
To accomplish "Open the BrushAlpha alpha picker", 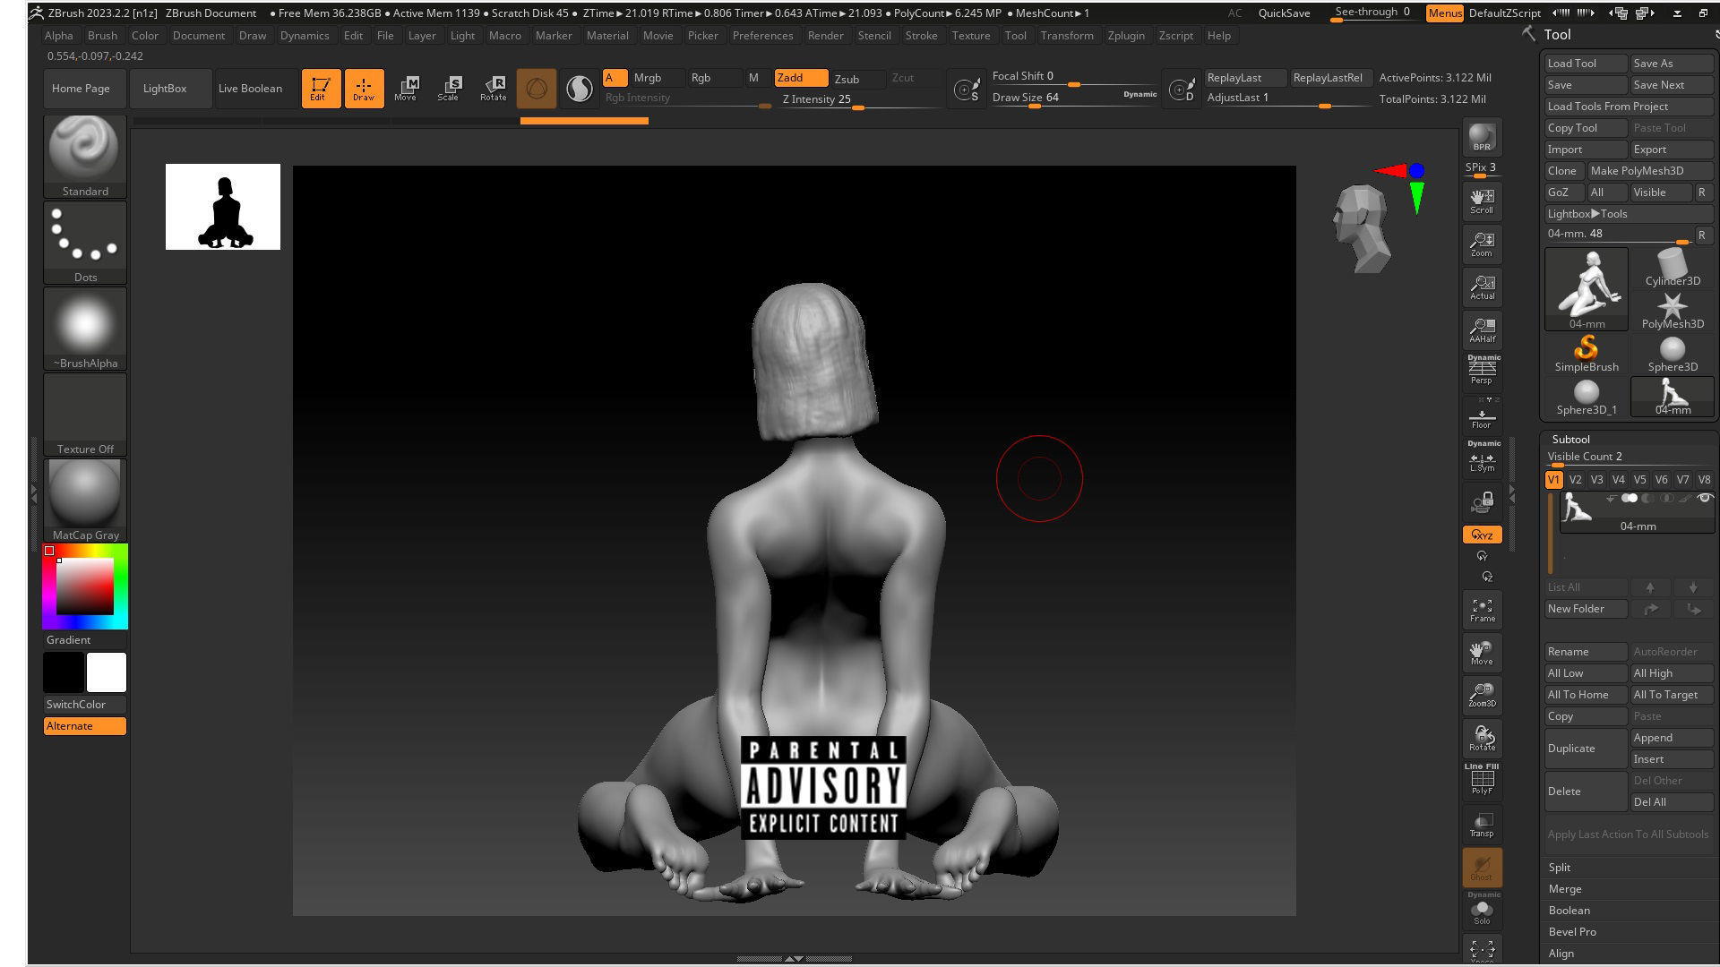I will [x=85, y=329].
